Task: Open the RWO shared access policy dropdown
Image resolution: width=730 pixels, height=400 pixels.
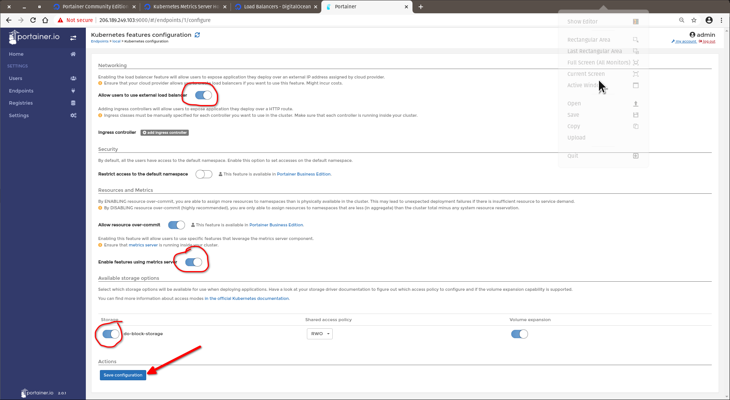Action: coord(320,334)
